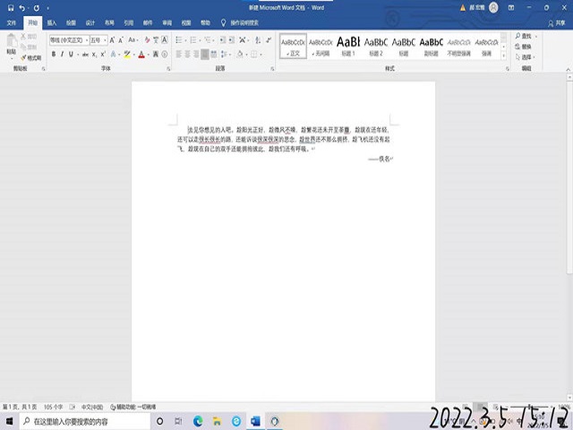
Task: Switch to the View tab
Action: click(186, 22)
